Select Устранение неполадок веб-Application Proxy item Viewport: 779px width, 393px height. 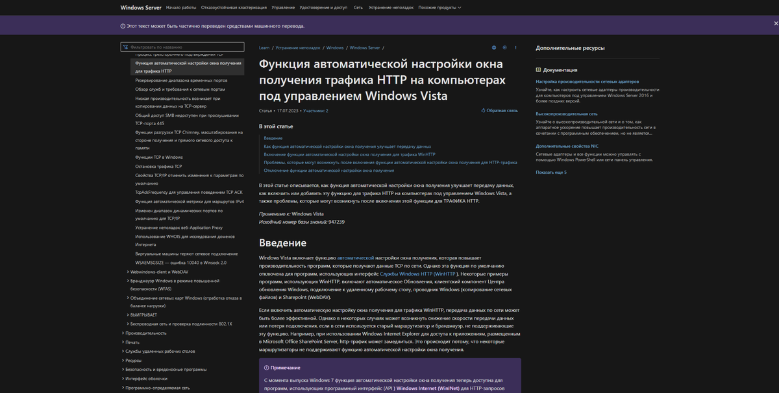pyautogui.click(x=179, y=228)
